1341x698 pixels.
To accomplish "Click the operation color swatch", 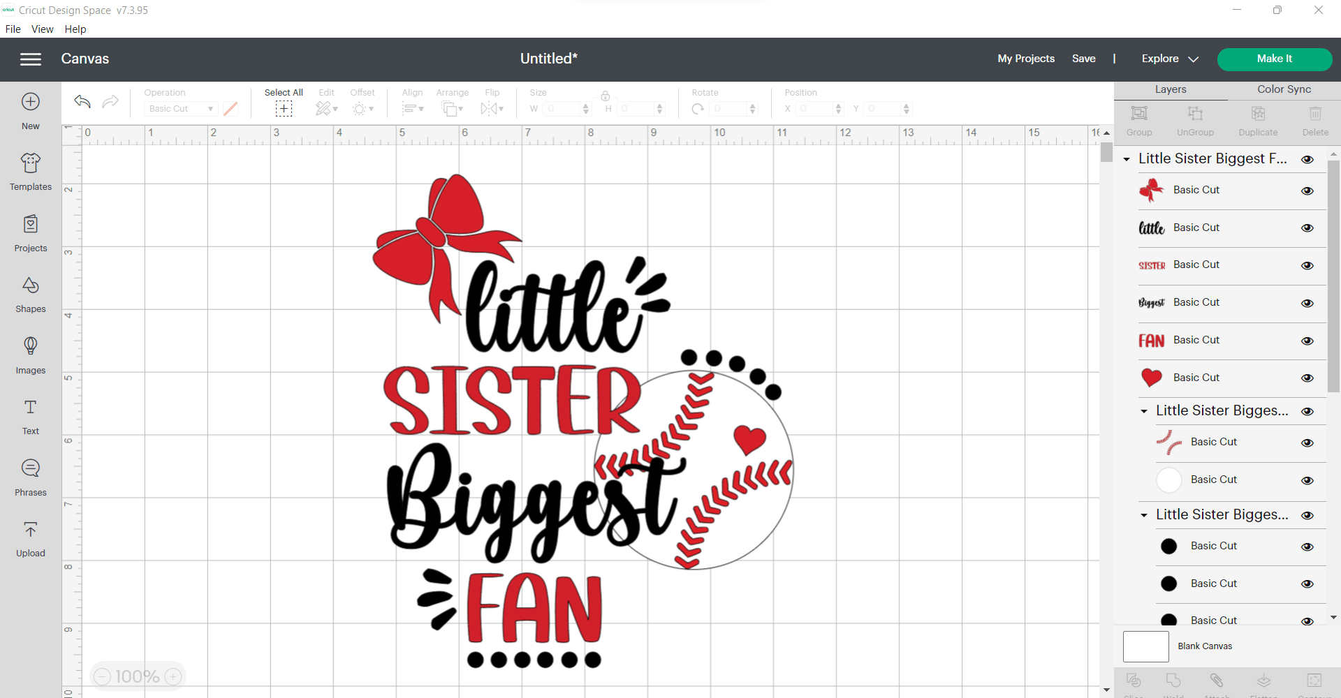I will pos(230,109).
